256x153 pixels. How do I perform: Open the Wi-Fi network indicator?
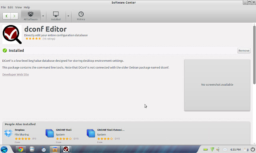(x=212, y=149)
